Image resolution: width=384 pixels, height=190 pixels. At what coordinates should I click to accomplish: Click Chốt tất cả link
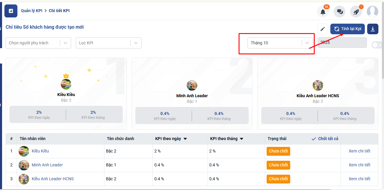(325, 139)
